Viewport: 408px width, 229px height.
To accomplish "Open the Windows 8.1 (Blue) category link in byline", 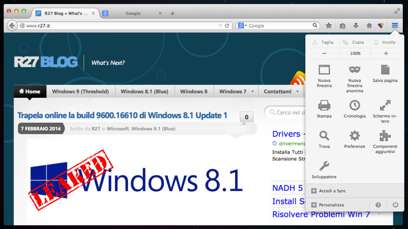I will click(153, 128).
